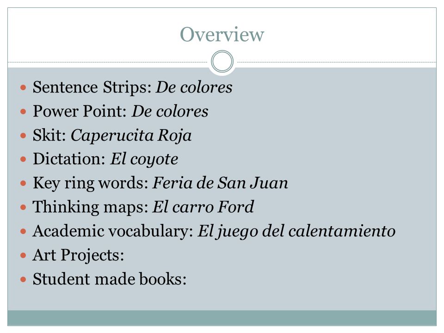Click the italic text Caperucita Roja
444x333 pixels.
[131, 136]
